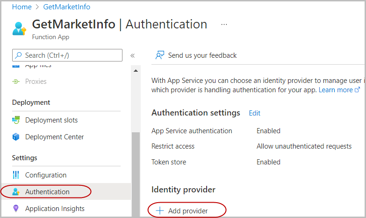Open the ellipsis more options menu
Viewport: 366px width, 218px height.
pos(224,24)
